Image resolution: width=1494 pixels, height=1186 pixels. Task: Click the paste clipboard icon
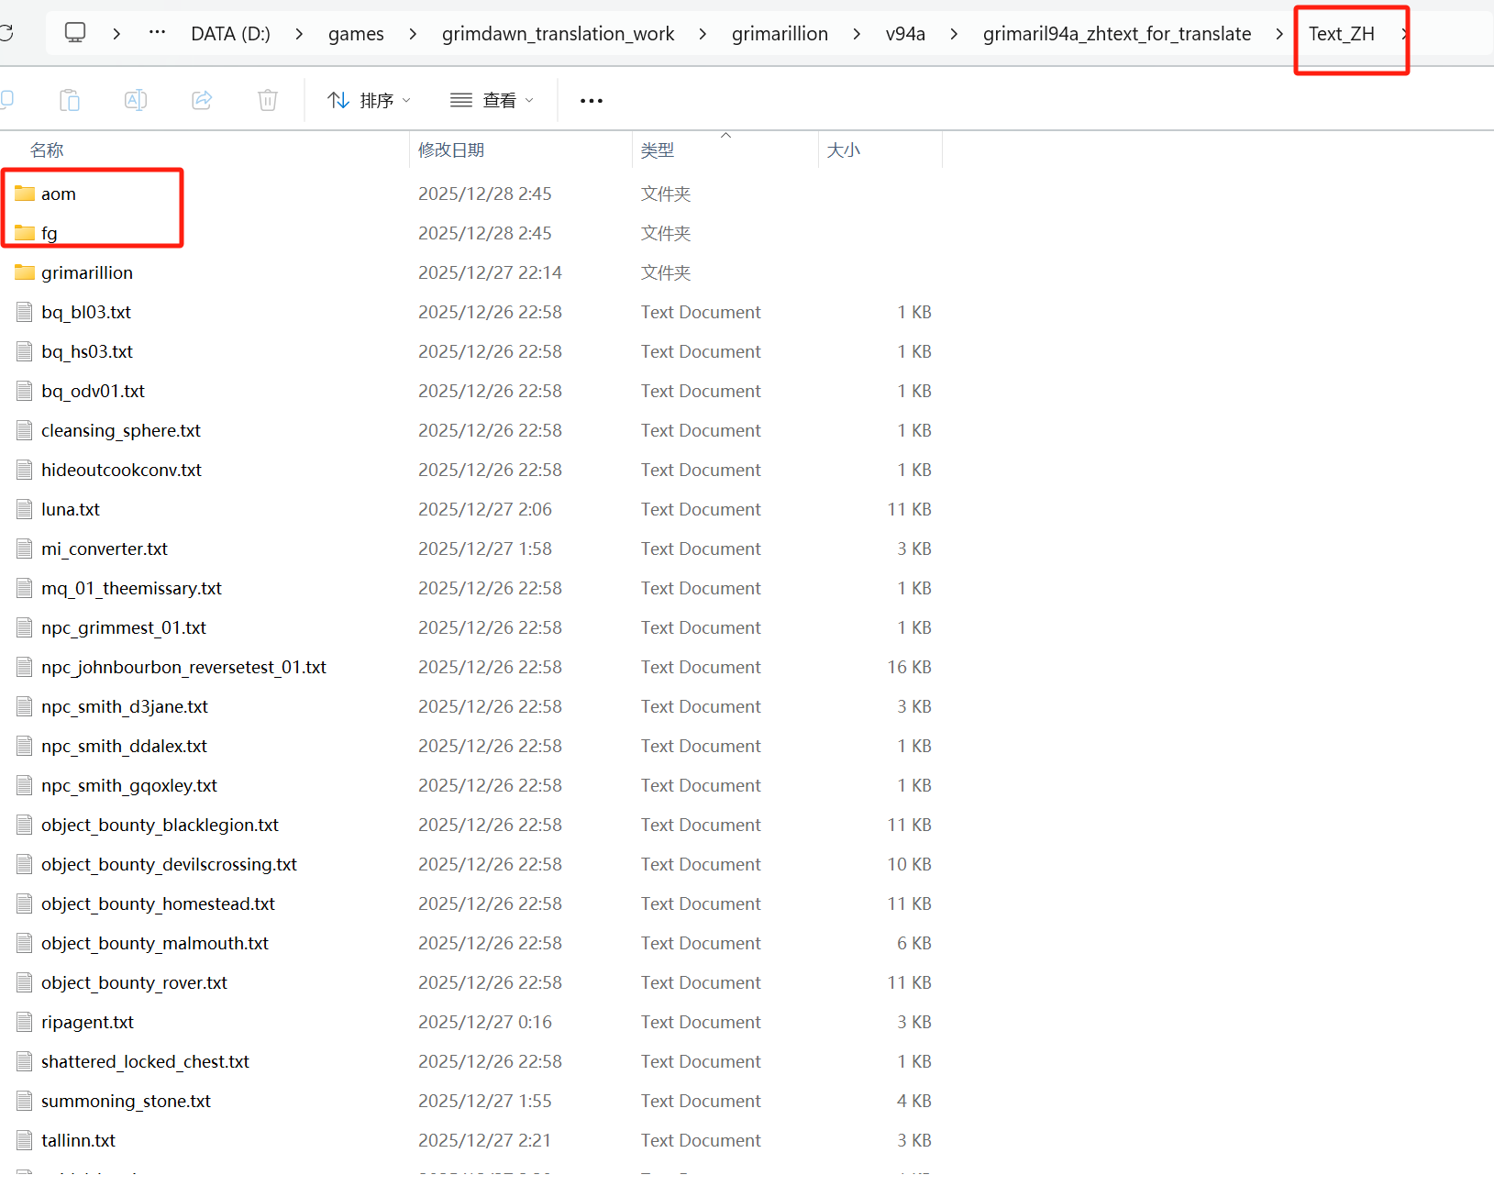[x=70, y=100]
